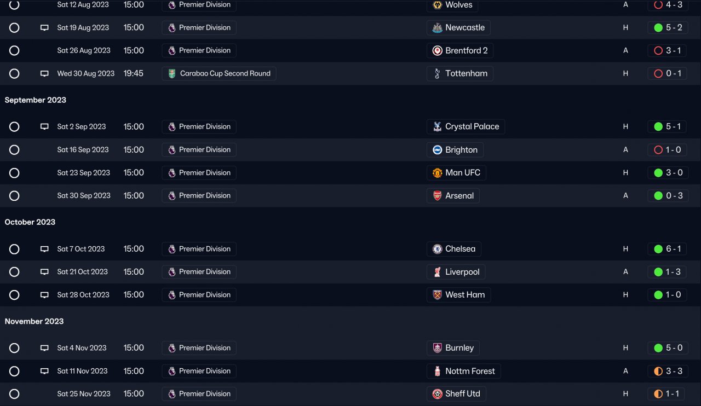The width and height of the screenshot is (701, 406).
Task: Open the 5 - 2 result against Newcastle
Action: point(668,28)
